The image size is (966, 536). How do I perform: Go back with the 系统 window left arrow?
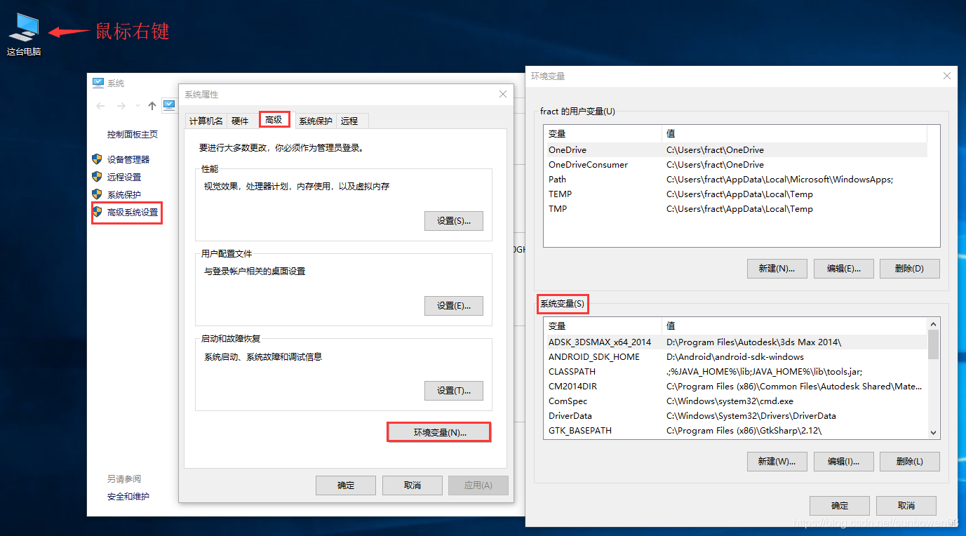click(100, 106)
